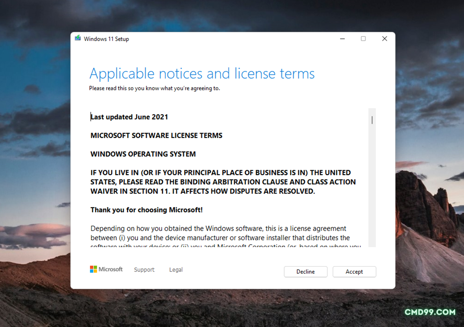
Task: Click the Microsoft logo
Action: (106, 269)
